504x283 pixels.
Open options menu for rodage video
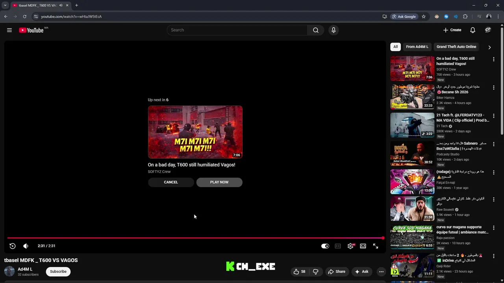point(493,173)
